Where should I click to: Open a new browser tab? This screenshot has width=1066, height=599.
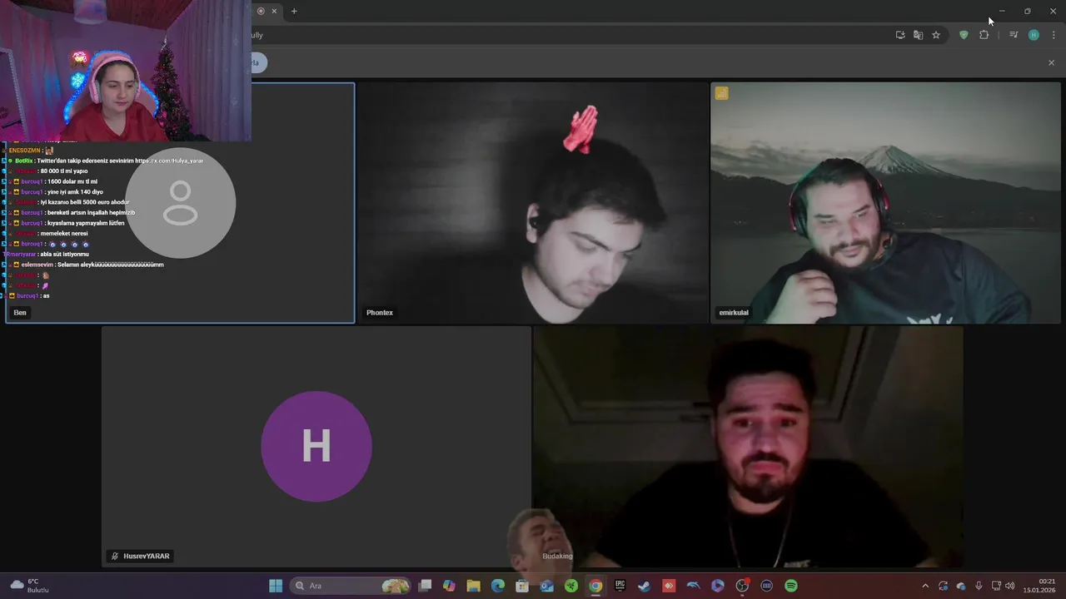click(294, 11)
